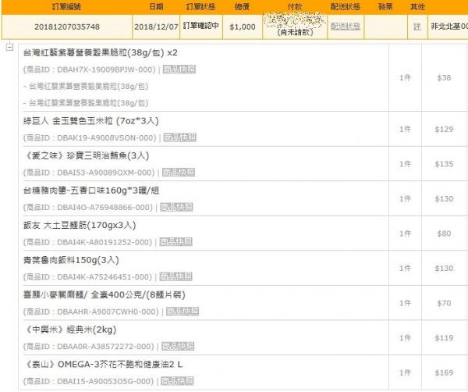Click product title 台糖豬肉醬-五香口味
The height and width of the screenshot is (392, 468).
click(91, 191)
